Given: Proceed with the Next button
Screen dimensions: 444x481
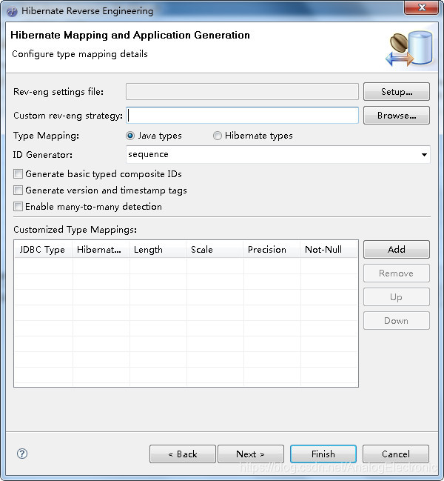Looking at the screenshot, I should click(x=251, y=454).
